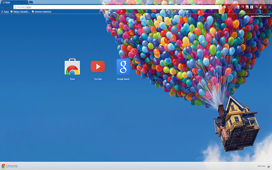Click the chrome logo in the bottom bar

click(x=10, y=166)
